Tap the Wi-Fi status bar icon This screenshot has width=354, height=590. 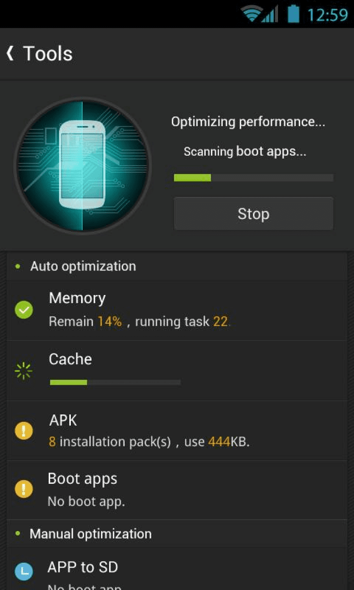tap(252, 14)
